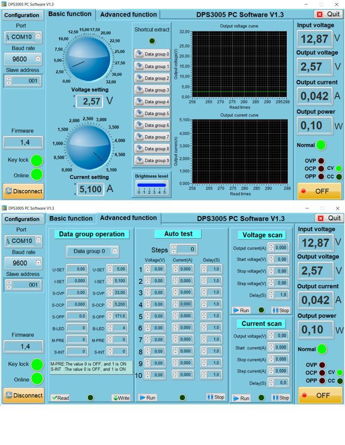
Task: Load Data group 9 shortcut button
Action: click(152, 160)
